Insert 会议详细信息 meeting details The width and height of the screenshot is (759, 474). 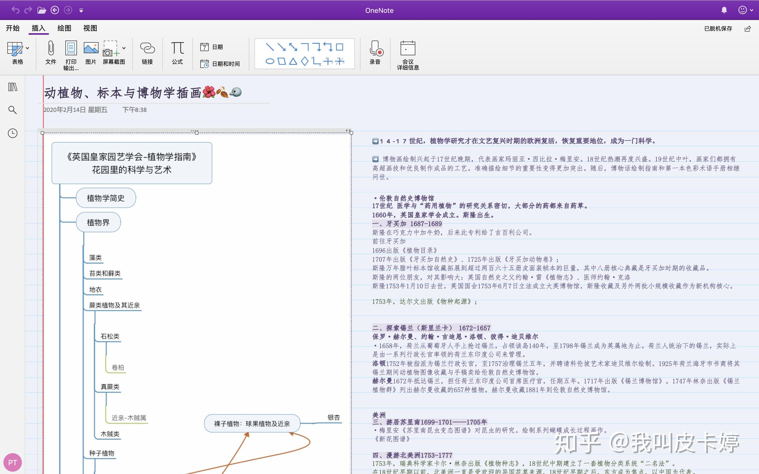[408, 56]
